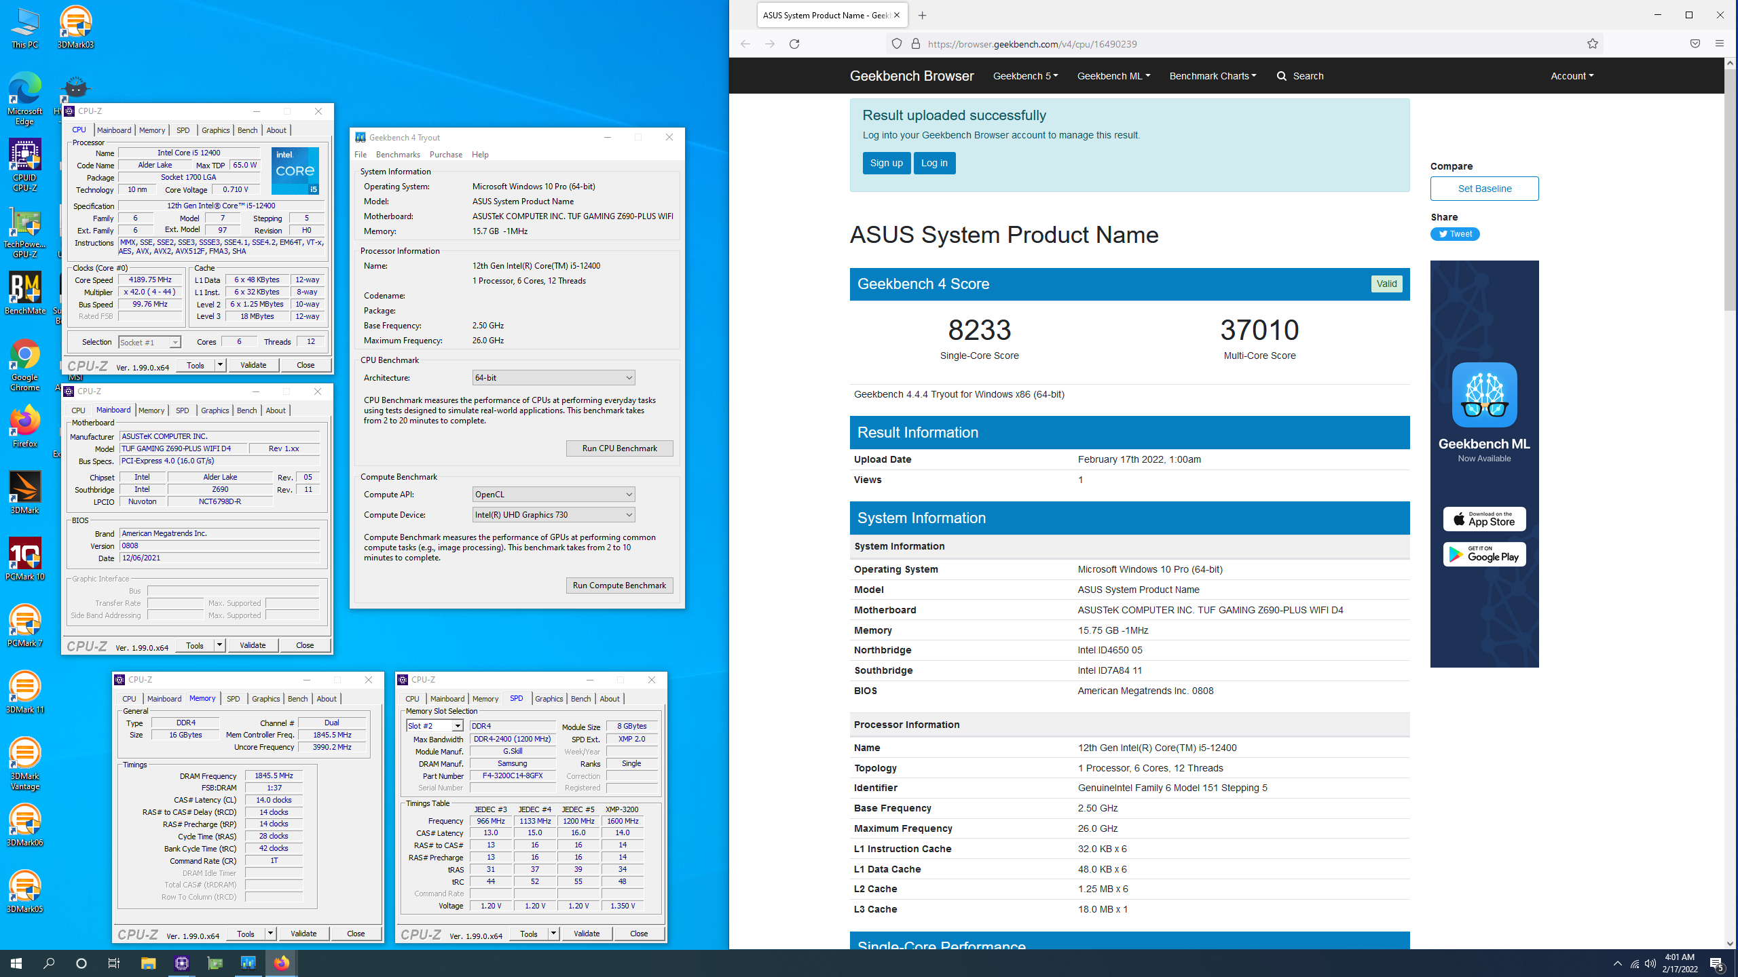The height and width of the screenshot is (977, 1738).
Task: Open Graphics tab in CPU-Z Memory window
Action: 265,699
